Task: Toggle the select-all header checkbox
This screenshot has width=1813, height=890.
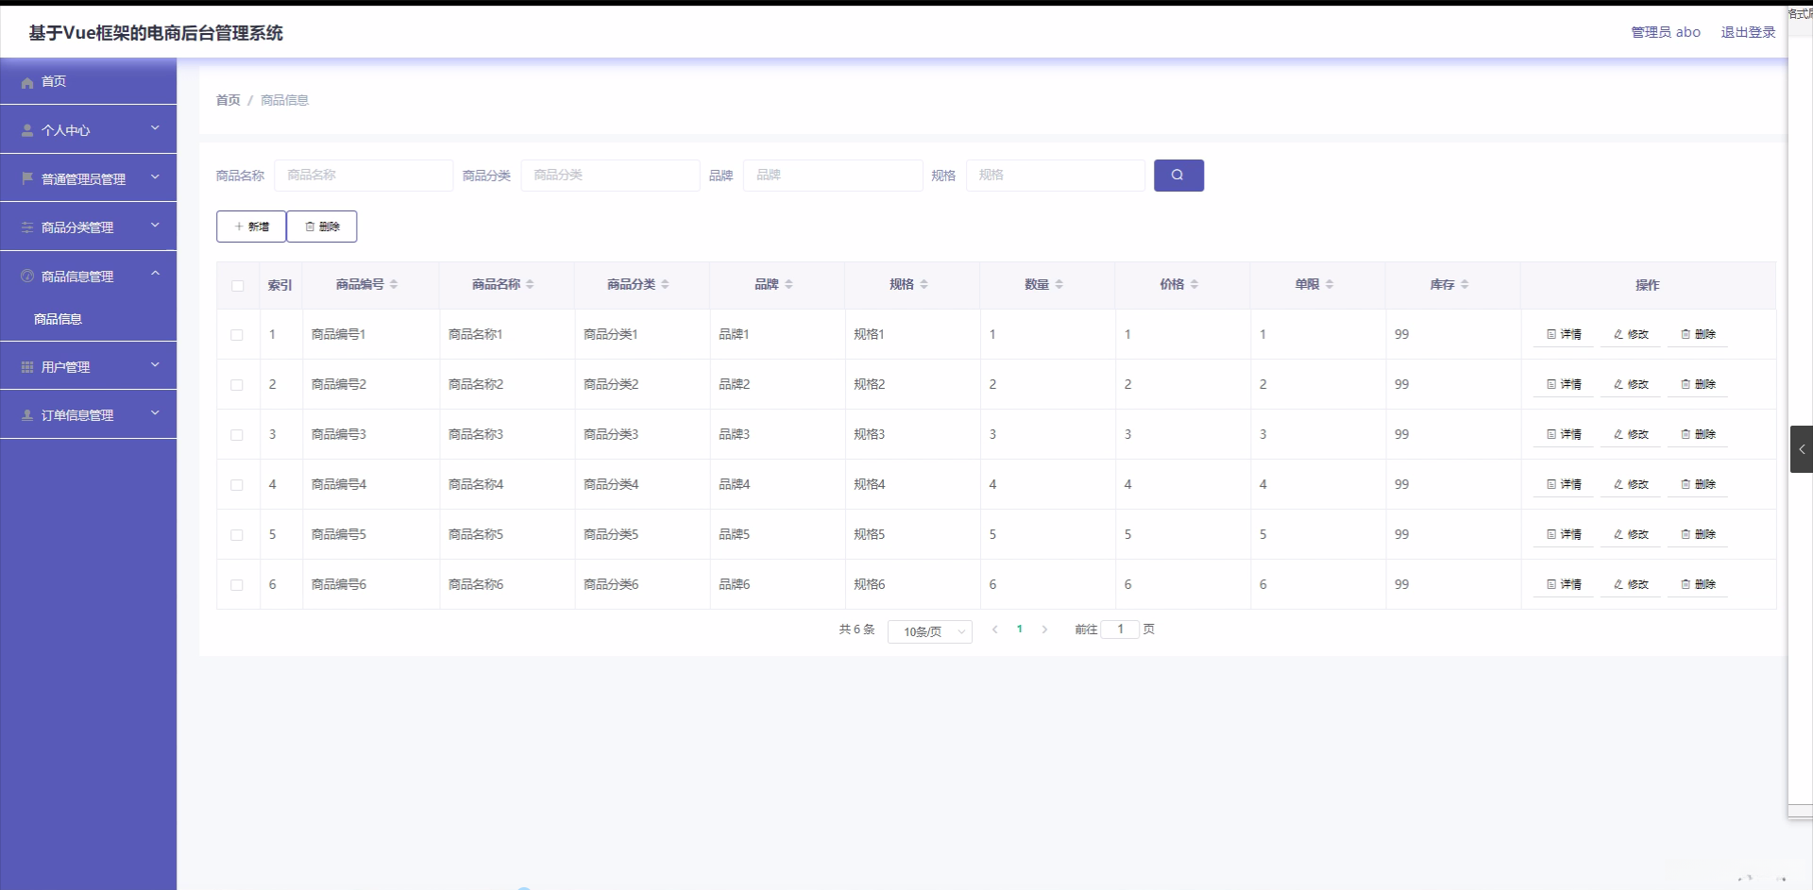Action: 237,285
